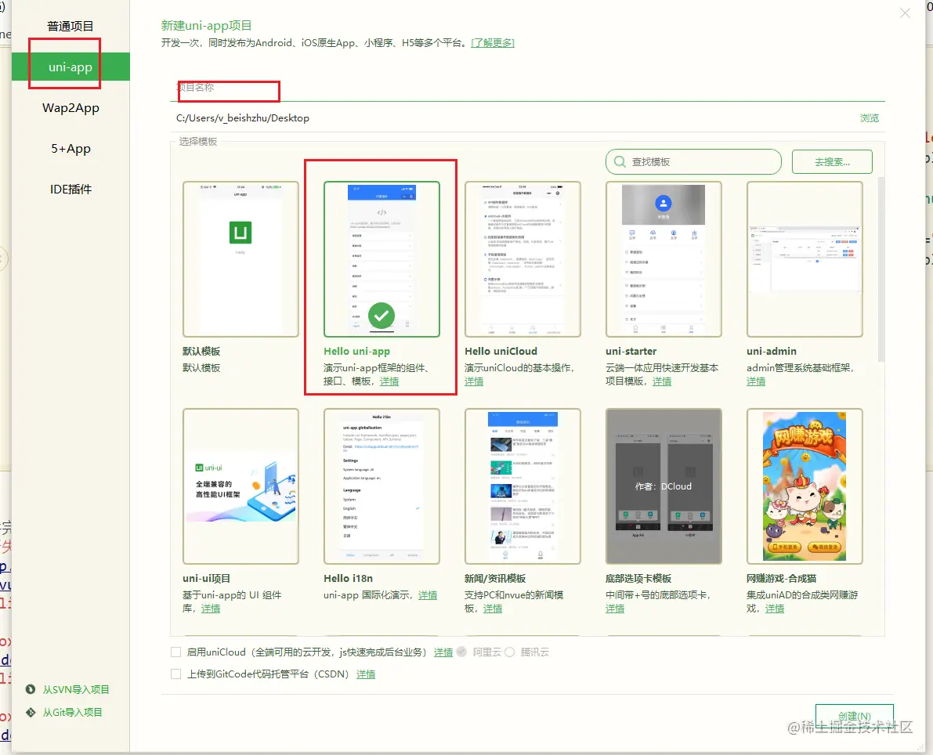Select the 网赚游戏-合成猫 template thumbnail
The width and height of the screenshot is (933, 755).
[x=805, y=486]
